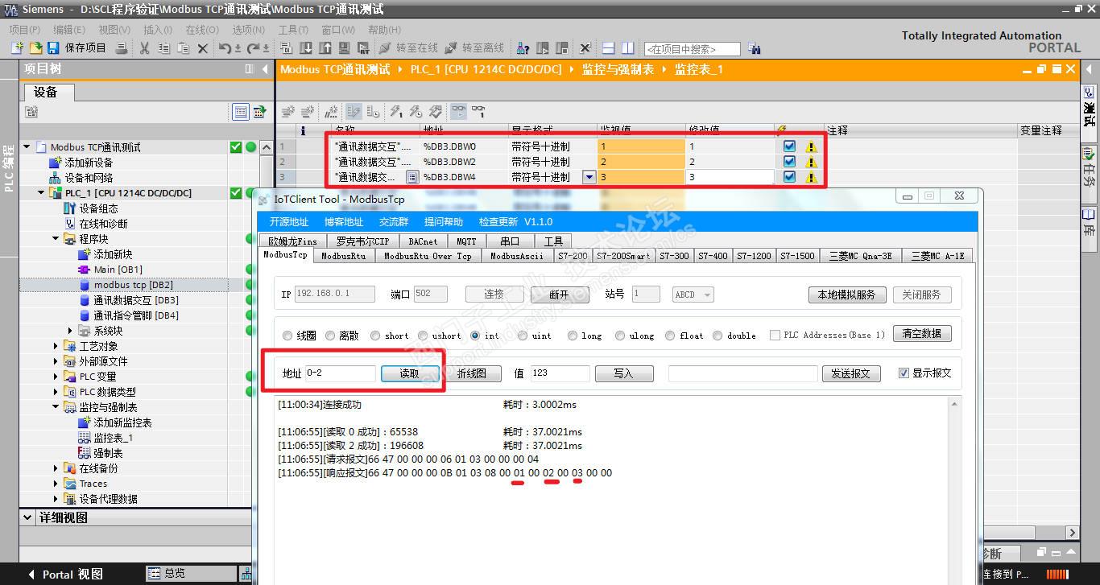Collapse the project tree panel with its arrow icon
The height and width of the screenshot is (585, 1100).
pyautogui.click(x=265, y=69)
